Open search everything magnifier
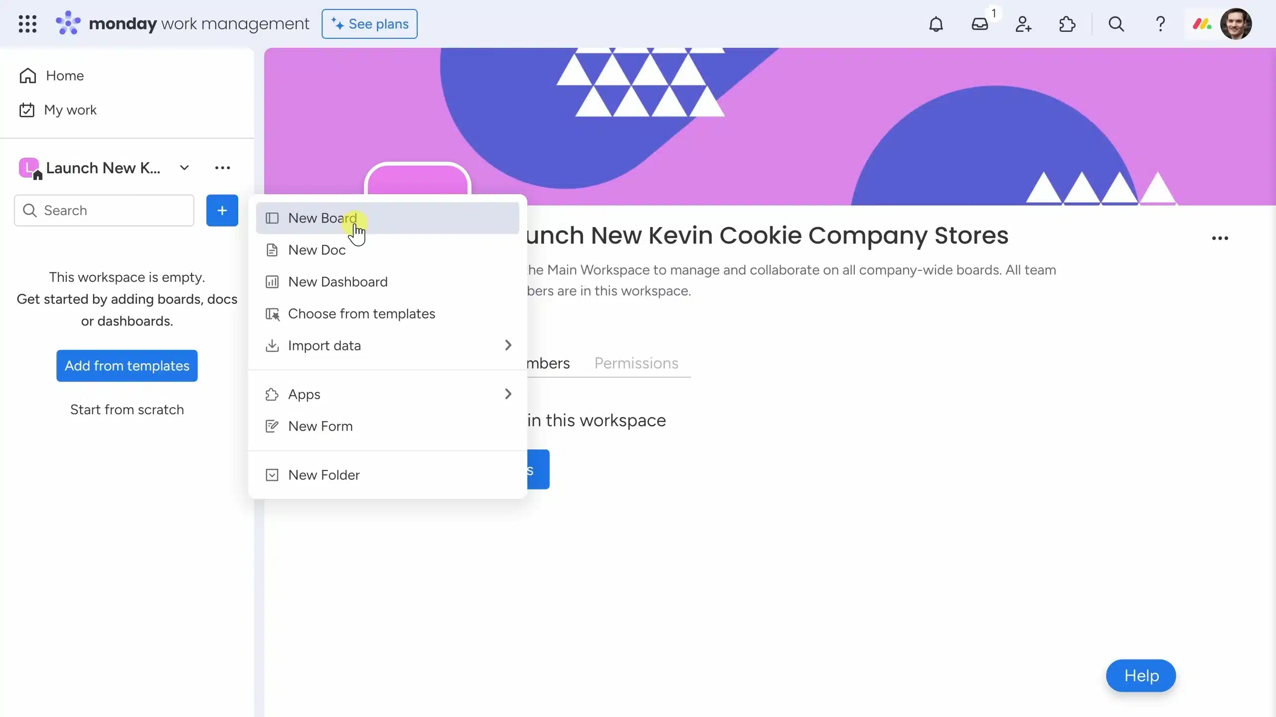The image size is (1276, 717). click(x=1116, y=24)
